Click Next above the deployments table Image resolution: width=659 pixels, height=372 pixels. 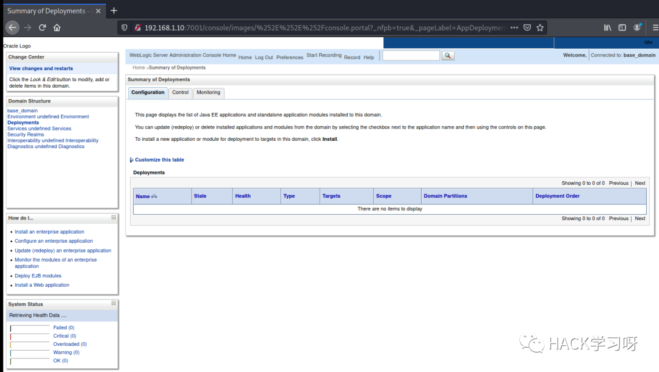coord(640,183)
